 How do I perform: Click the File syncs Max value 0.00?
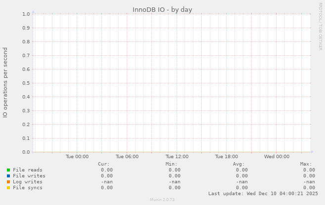coord(309,187)
